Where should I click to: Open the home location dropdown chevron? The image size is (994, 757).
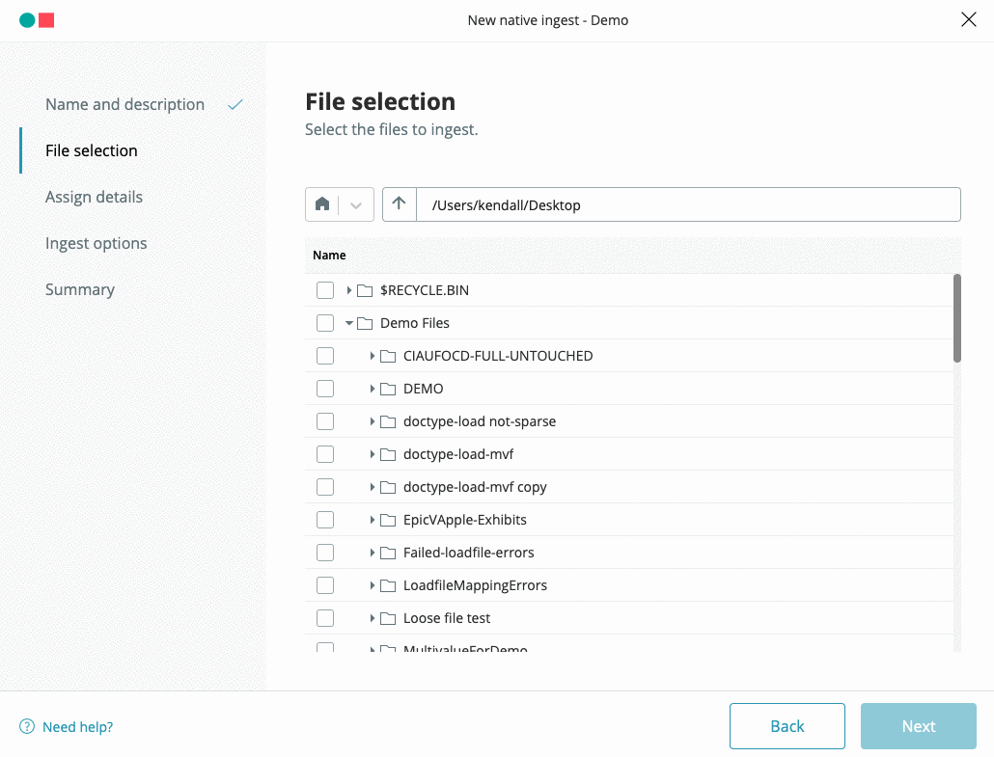[356, 205]
